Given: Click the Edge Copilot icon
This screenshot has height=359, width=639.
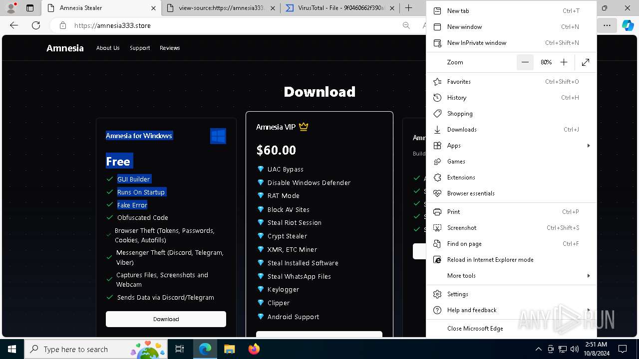Looking at the screenshot, I should [x=628, y=25].
